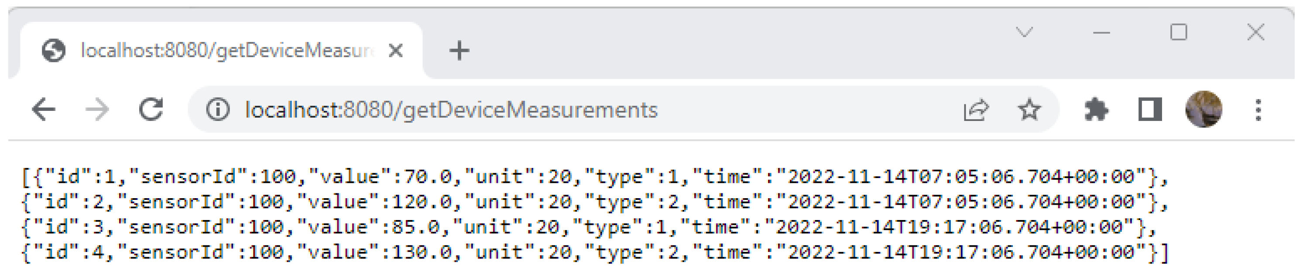
Task: Open the Chrome three-dot menu
Action: point(1258,110)
